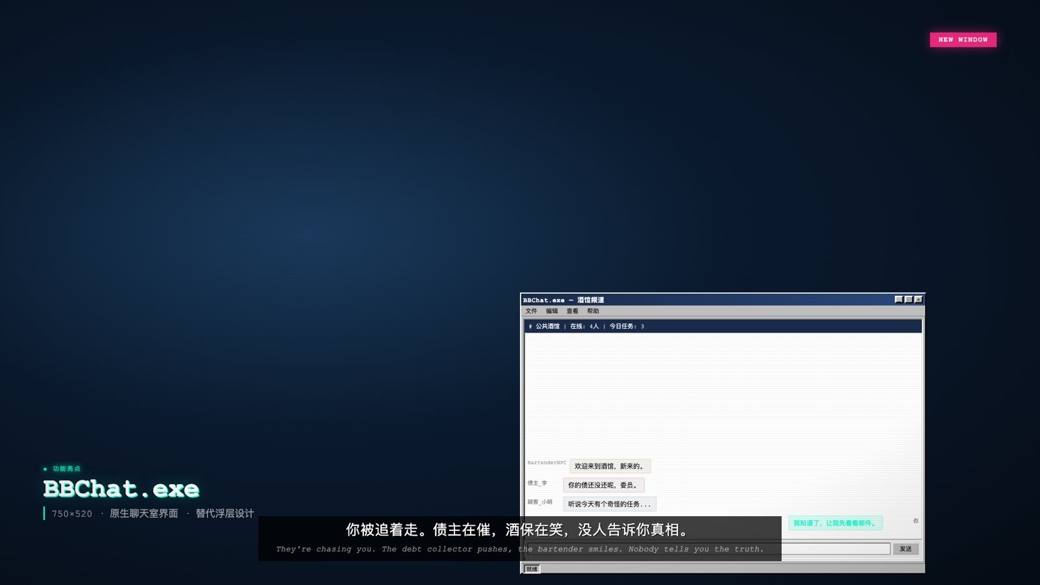The height and width of the screenshot is (585, 1040).
Task: Click the 替代浮层设计 caption text
Action: 225,513
